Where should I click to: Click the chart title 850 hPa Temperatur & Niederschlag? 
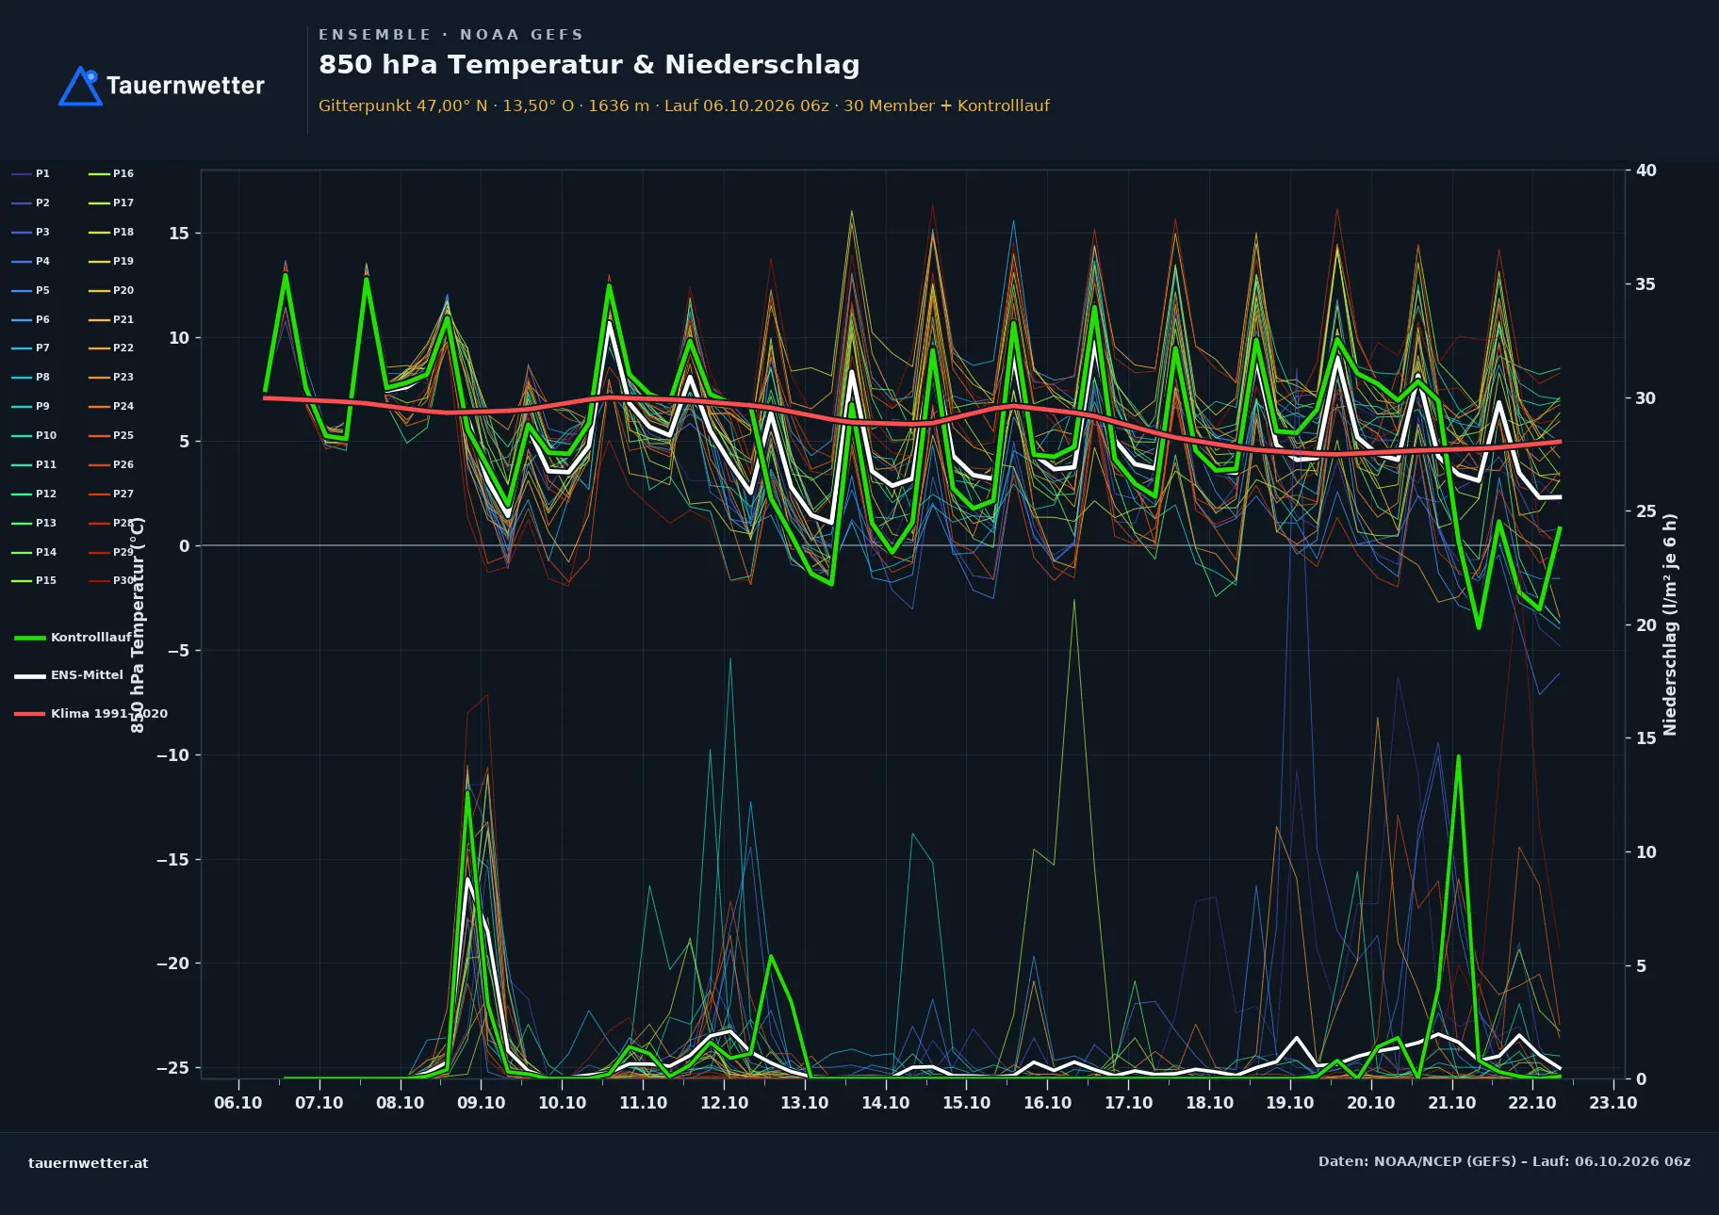589,65
